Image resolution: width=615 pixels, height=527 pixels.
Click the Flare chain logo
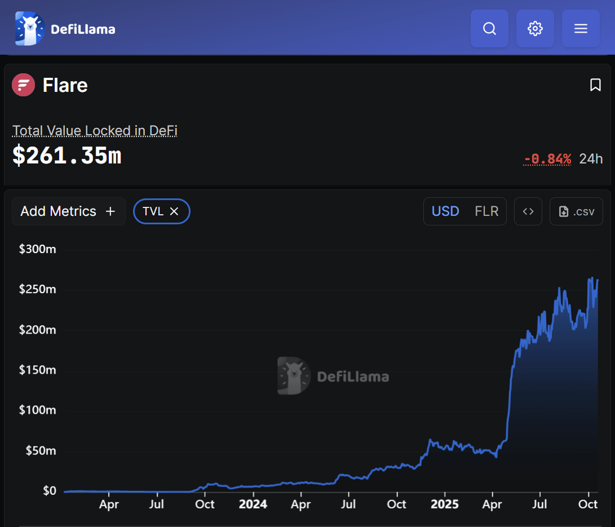tap(24, 85)
